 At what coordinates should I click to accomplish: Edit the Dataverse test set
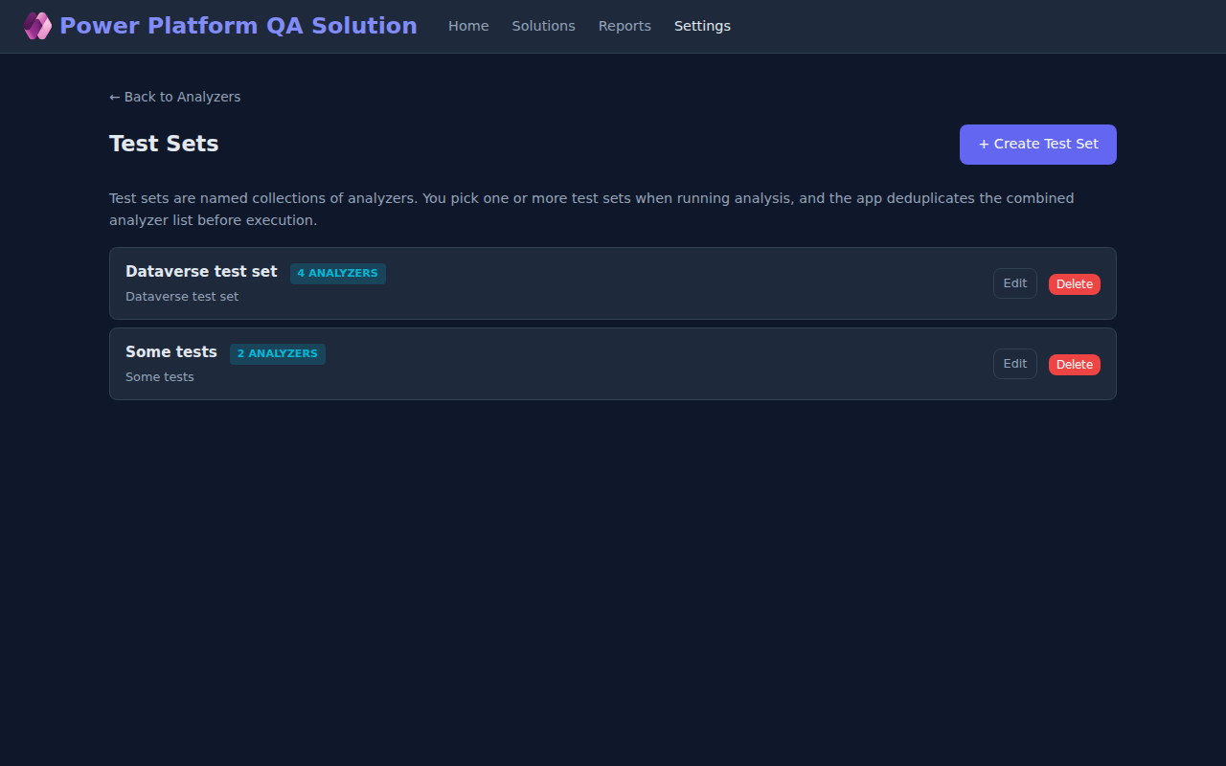pyautogui.click(x=1014, y=283)
